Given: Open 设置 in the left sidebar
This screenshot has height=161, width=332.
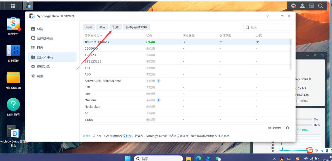Looking at the screenshot, I should coord(52,76).
